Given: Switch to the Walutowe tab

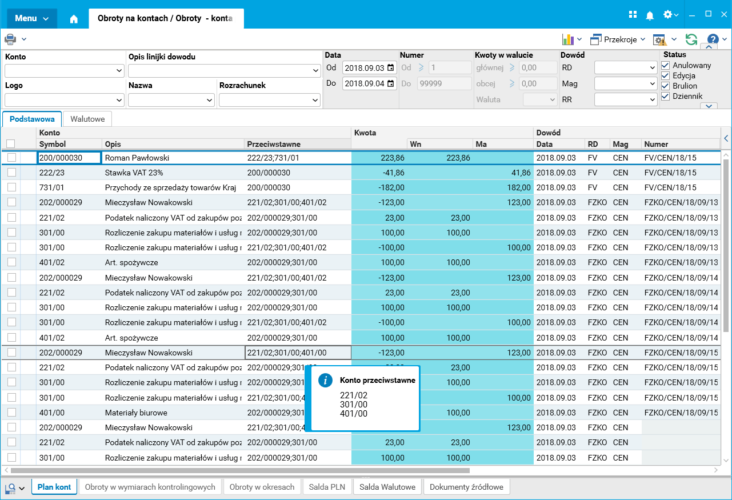Looking at the screenshot, I should pyautogui.click(x=87, y=119).
